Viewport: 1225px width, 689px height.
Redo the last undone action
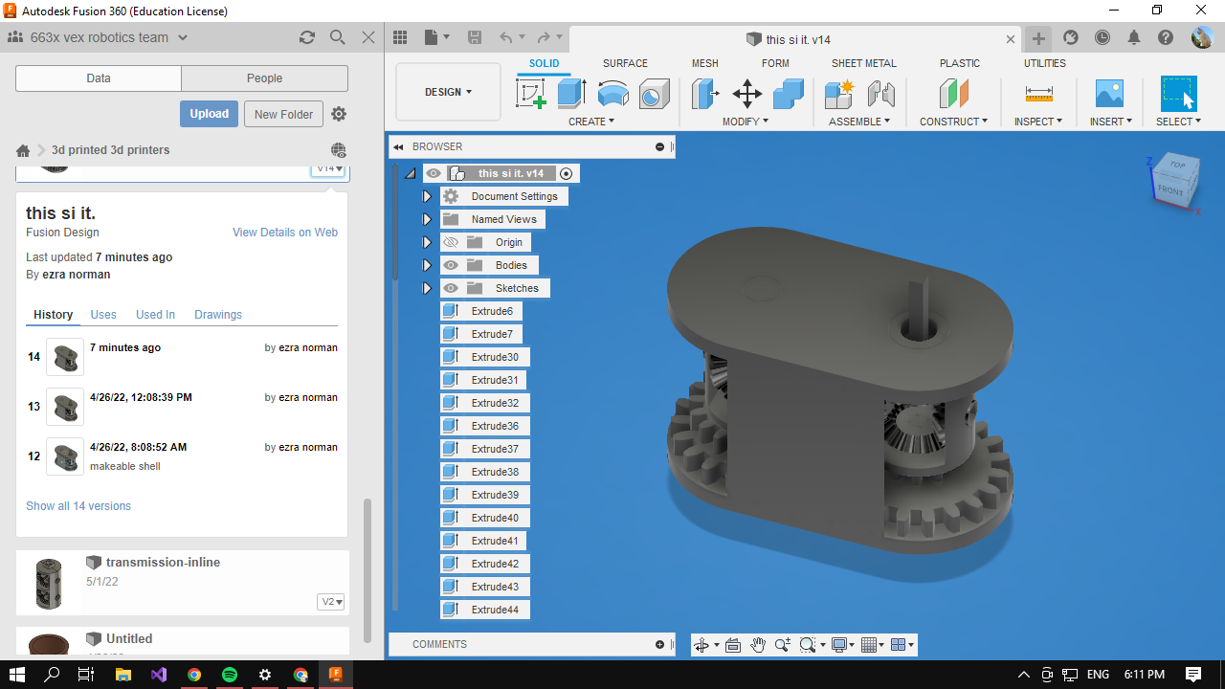click(544, 37)
